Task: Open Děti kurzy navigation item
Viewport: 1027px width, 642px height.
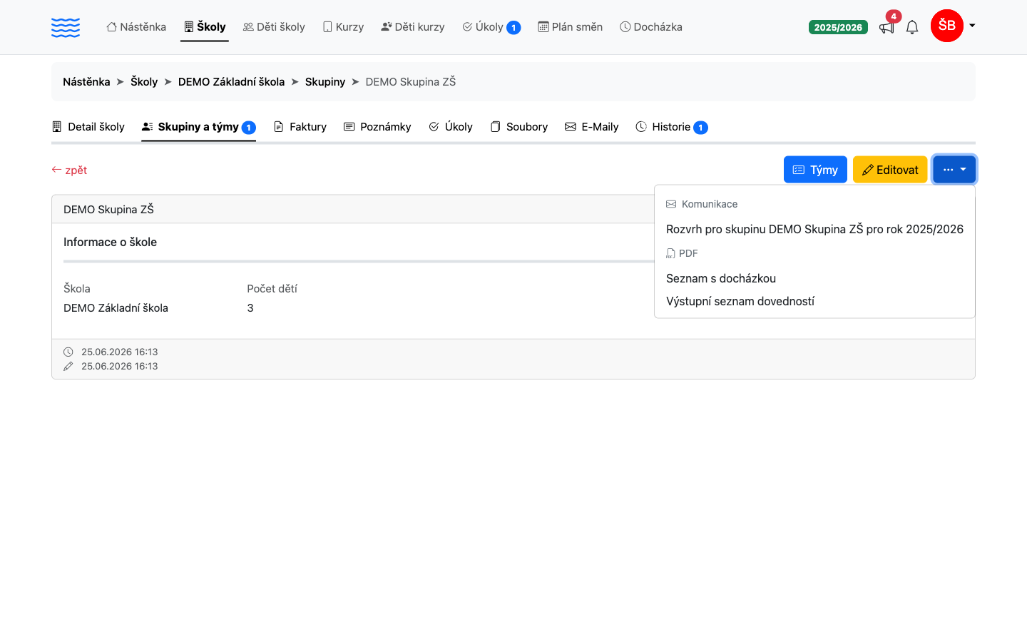Action: tap(413, 27)
